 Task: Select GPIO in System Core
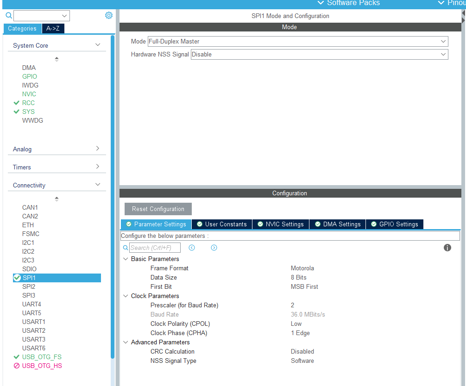tap(30, 77)
